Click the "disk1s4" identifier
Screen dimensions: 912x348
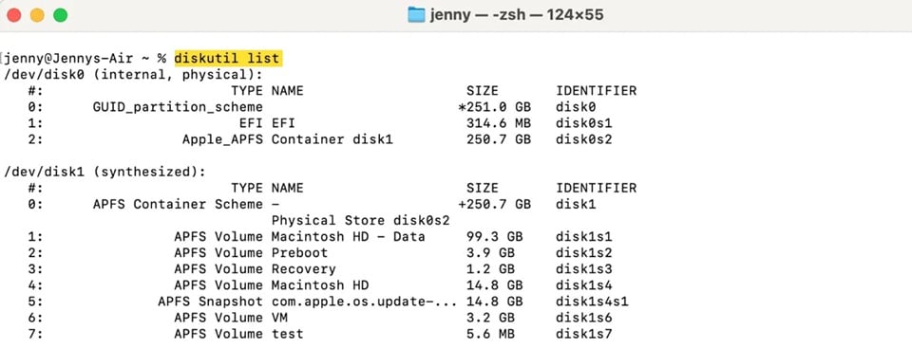(584, 285)
